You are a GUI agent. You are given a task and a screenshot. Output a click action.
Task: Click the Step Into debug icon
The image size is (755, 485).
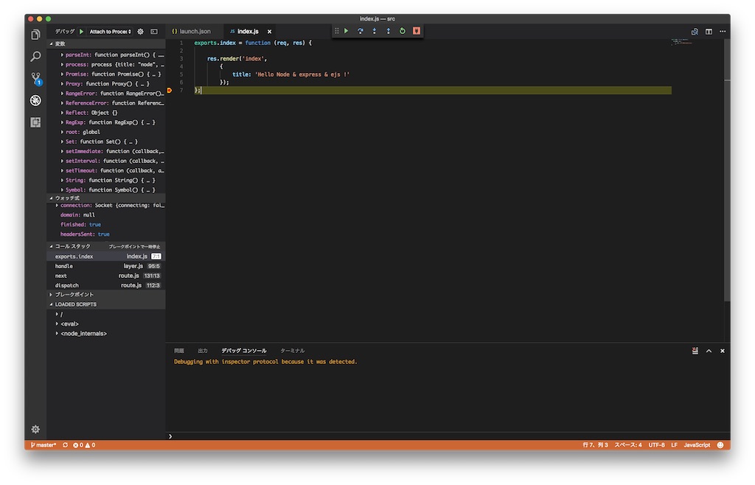pyautogui.click(x=375, y=31)
